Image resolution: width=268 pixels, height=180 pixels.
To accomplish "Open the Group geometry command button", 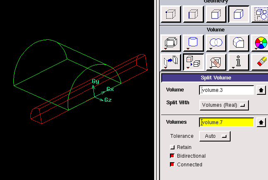I will (x=261, y=14).
